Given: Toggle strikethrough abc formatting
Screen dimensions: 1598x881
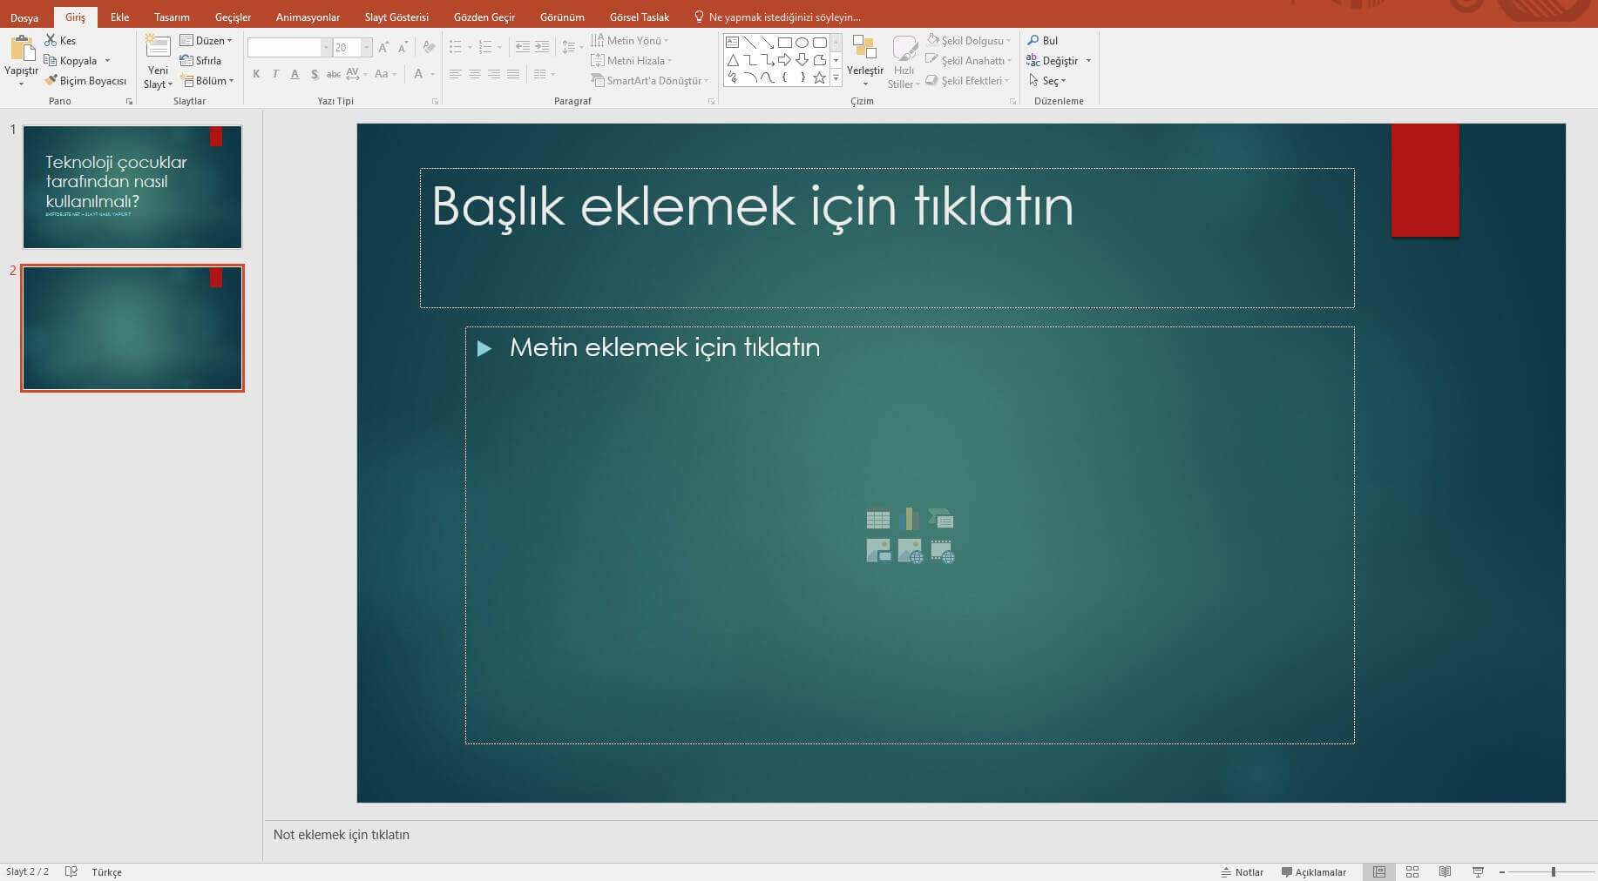Looking at the screenshot, I should (x=334, y=74).
